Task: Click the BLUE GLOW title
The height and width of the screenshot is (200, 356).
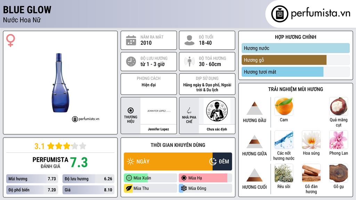Action: [x=27, y=10]
